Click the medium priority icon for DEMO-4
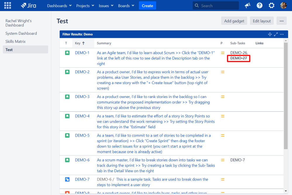 click(222, 116)
